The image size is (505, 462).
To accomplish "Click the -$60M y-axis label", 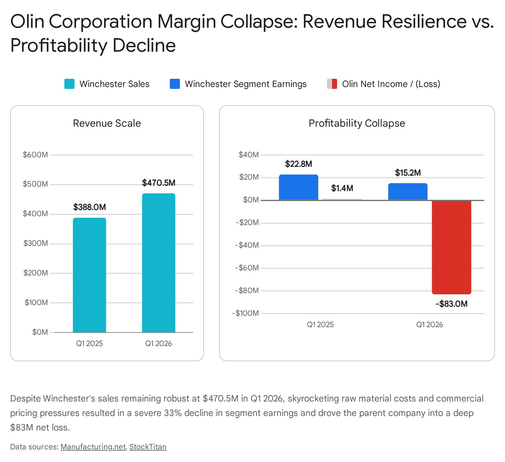I will (247, 268).
